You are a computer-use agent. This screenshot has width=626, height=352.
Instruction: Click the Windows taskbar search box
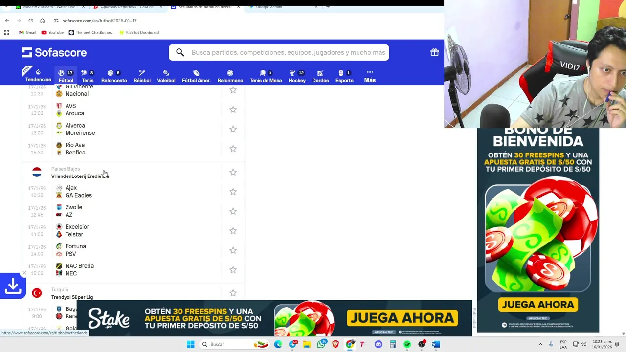tap(235, 344)
